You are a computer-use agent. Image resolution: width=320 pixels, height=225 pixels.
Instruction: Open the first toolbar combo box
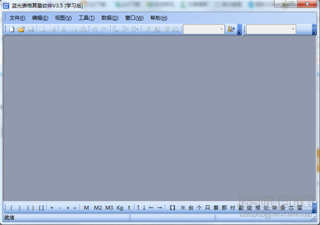pos(204,29)
